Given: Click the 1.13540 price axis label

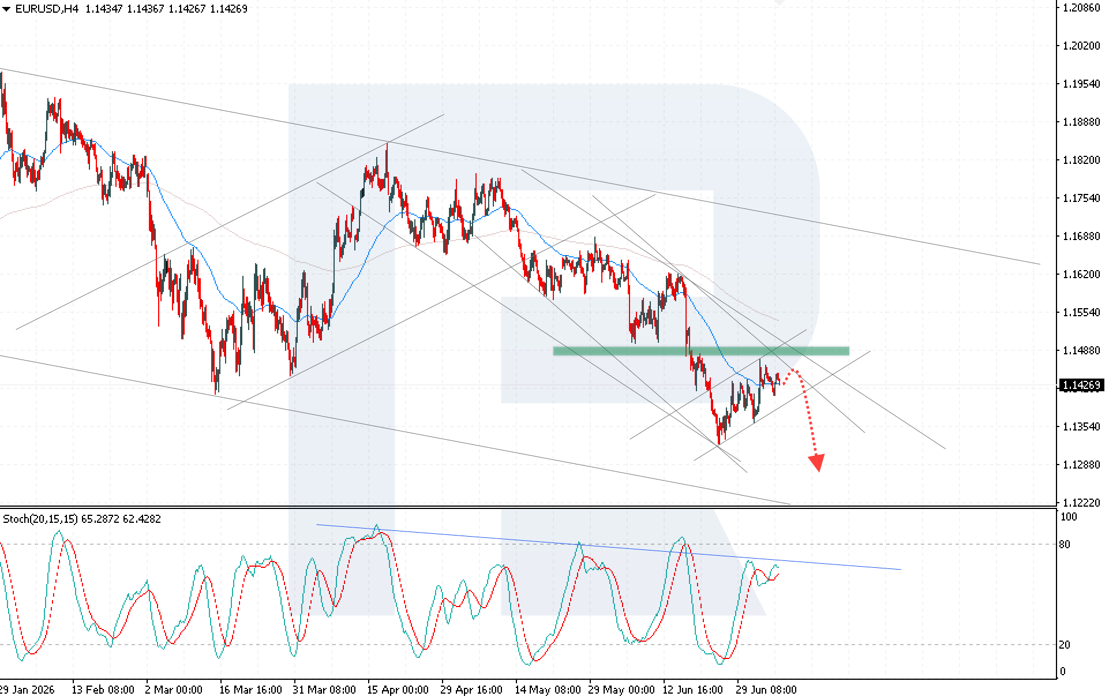Looking at the screenshot, I should (x=1081, y=427).
